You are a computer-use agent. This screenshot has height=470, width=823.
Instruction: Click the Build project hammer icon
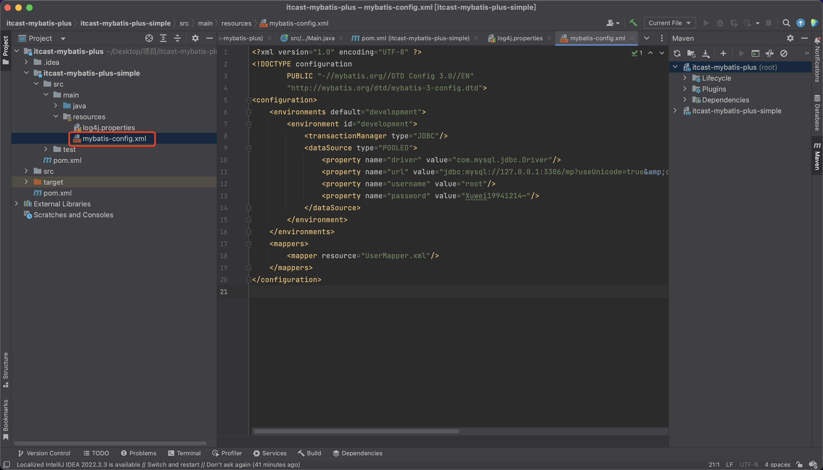point(633,23)
